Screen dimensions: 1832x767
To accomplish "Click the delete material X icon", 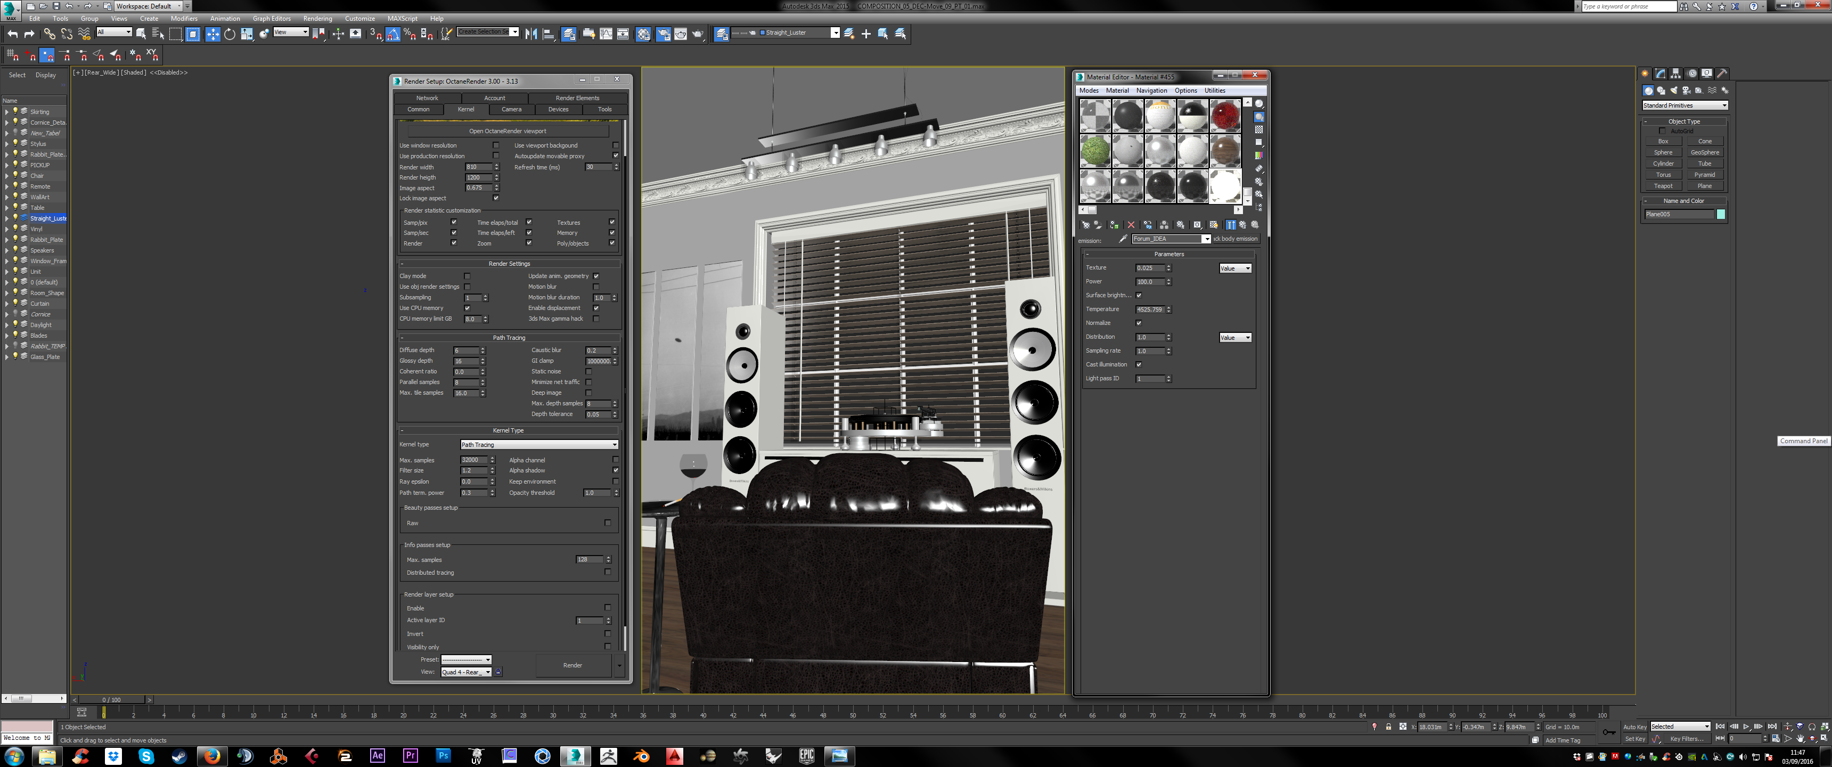I will (1131, 225).
